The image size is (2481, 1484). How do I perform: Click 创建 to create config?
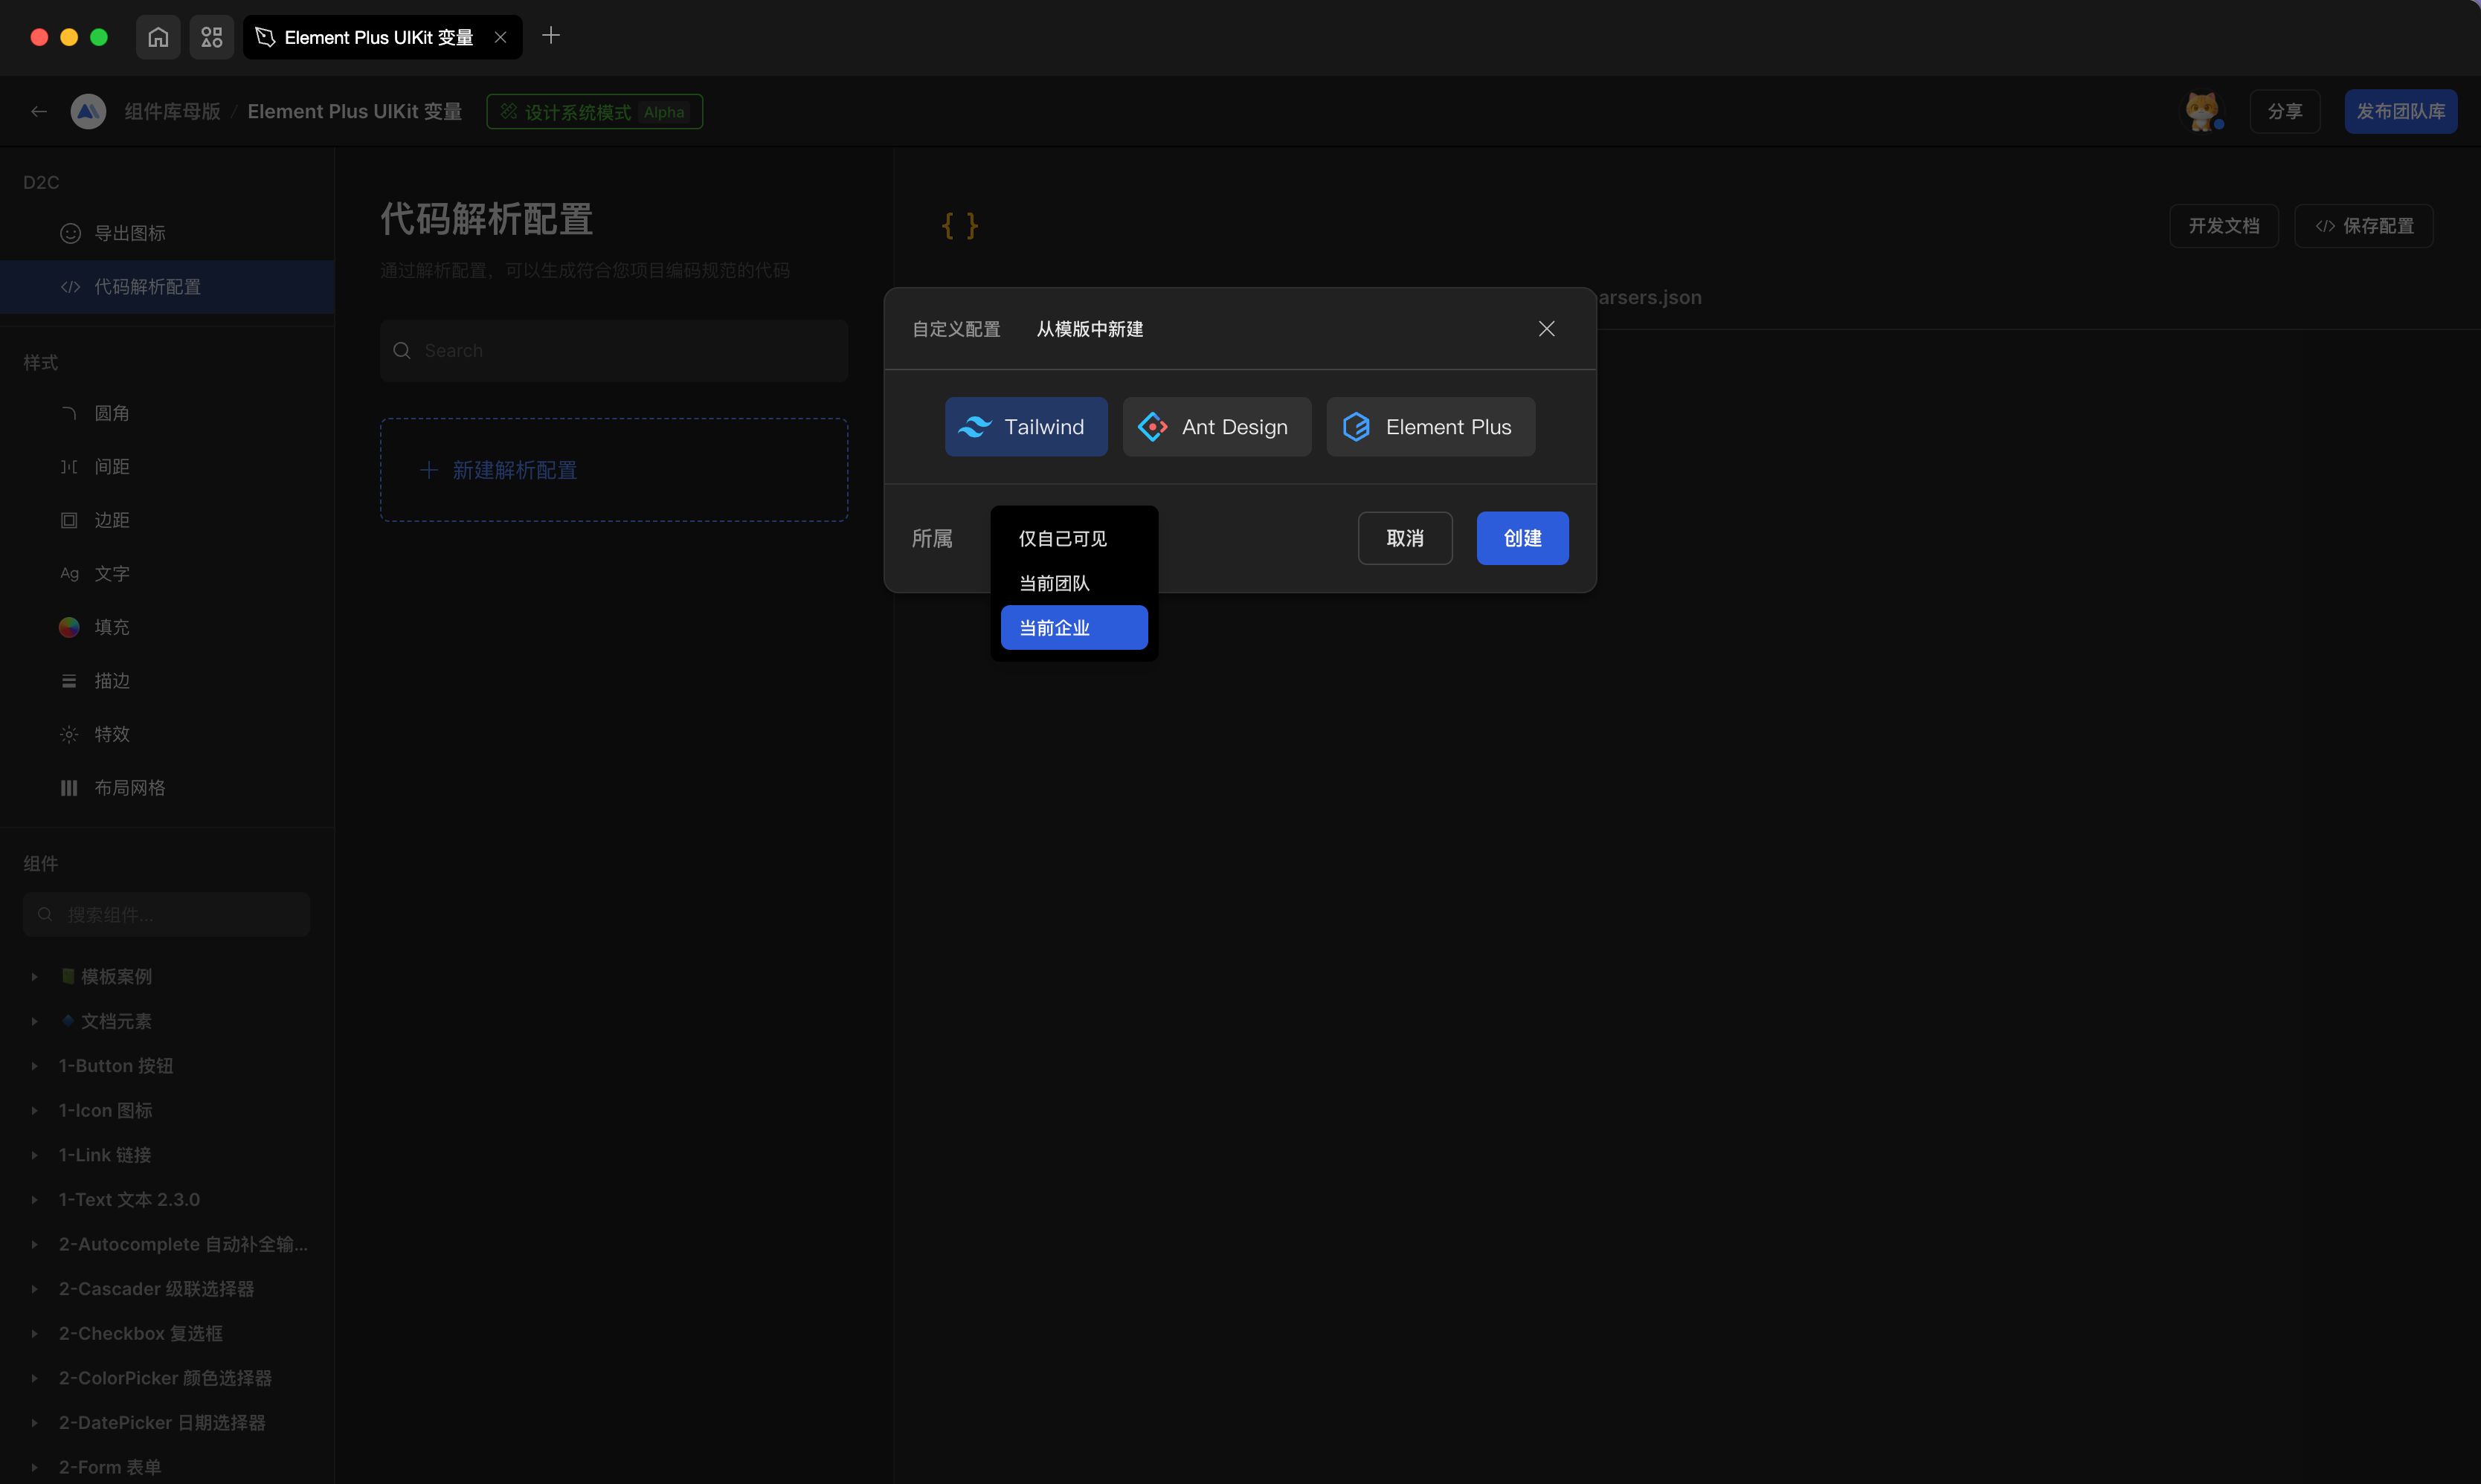pos(1523,538)
